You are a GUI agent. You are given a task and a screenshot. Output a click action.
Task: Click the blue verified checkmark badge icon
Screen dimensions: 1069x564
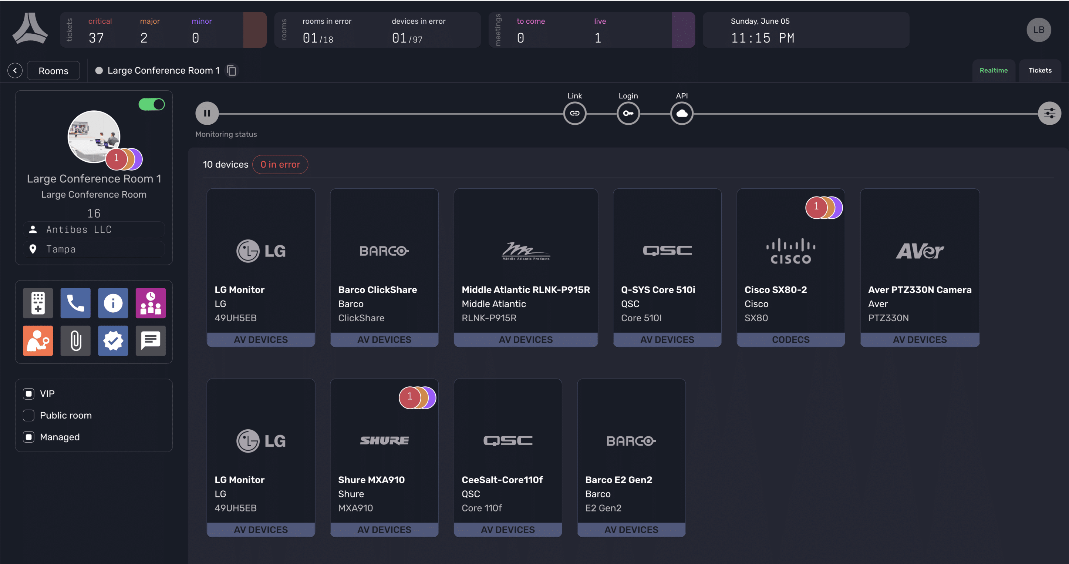click(x=113, y=340)
